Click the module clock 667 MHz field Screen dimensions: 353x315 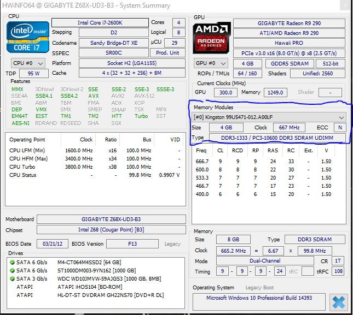tap(289, 128)
